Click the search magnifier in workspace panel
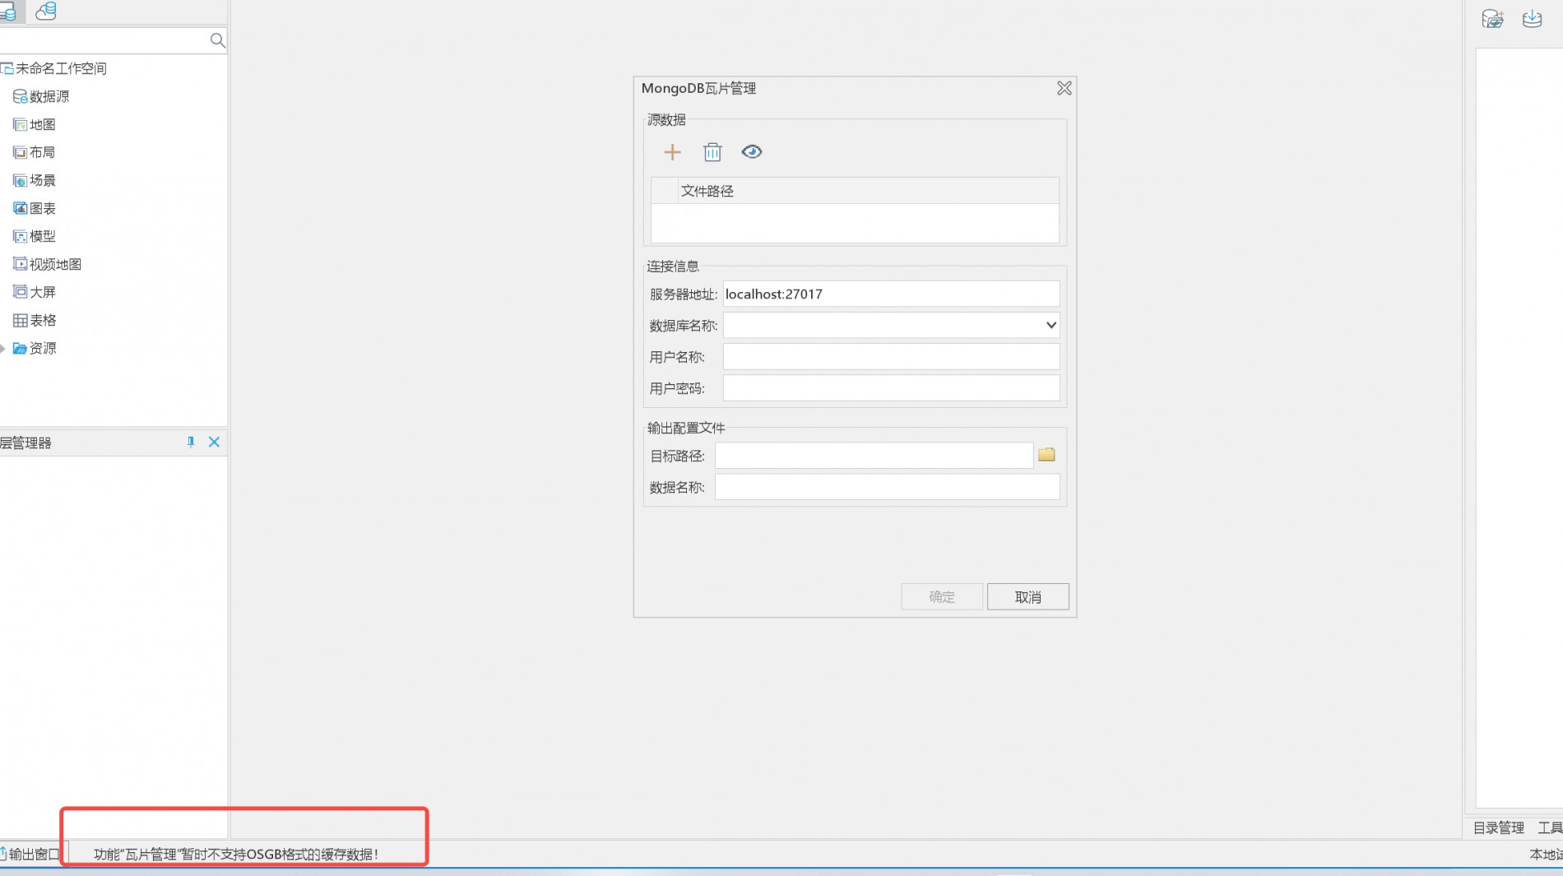1563x876 pixels. tap(217, 40)
